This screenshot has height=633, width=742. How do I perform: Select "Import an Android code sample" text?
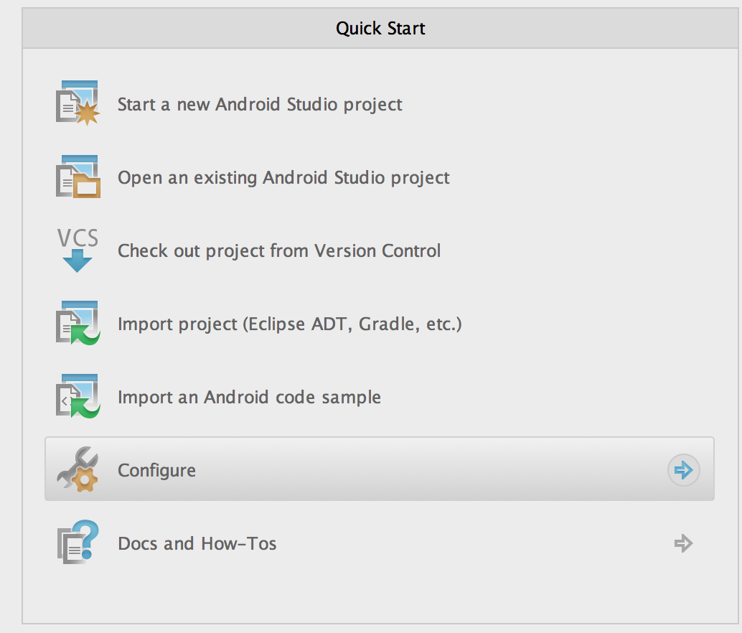249,398
